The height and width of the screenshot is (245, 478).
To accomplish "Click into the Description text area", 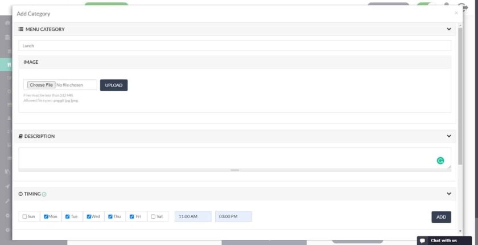I will click(234, 158).
